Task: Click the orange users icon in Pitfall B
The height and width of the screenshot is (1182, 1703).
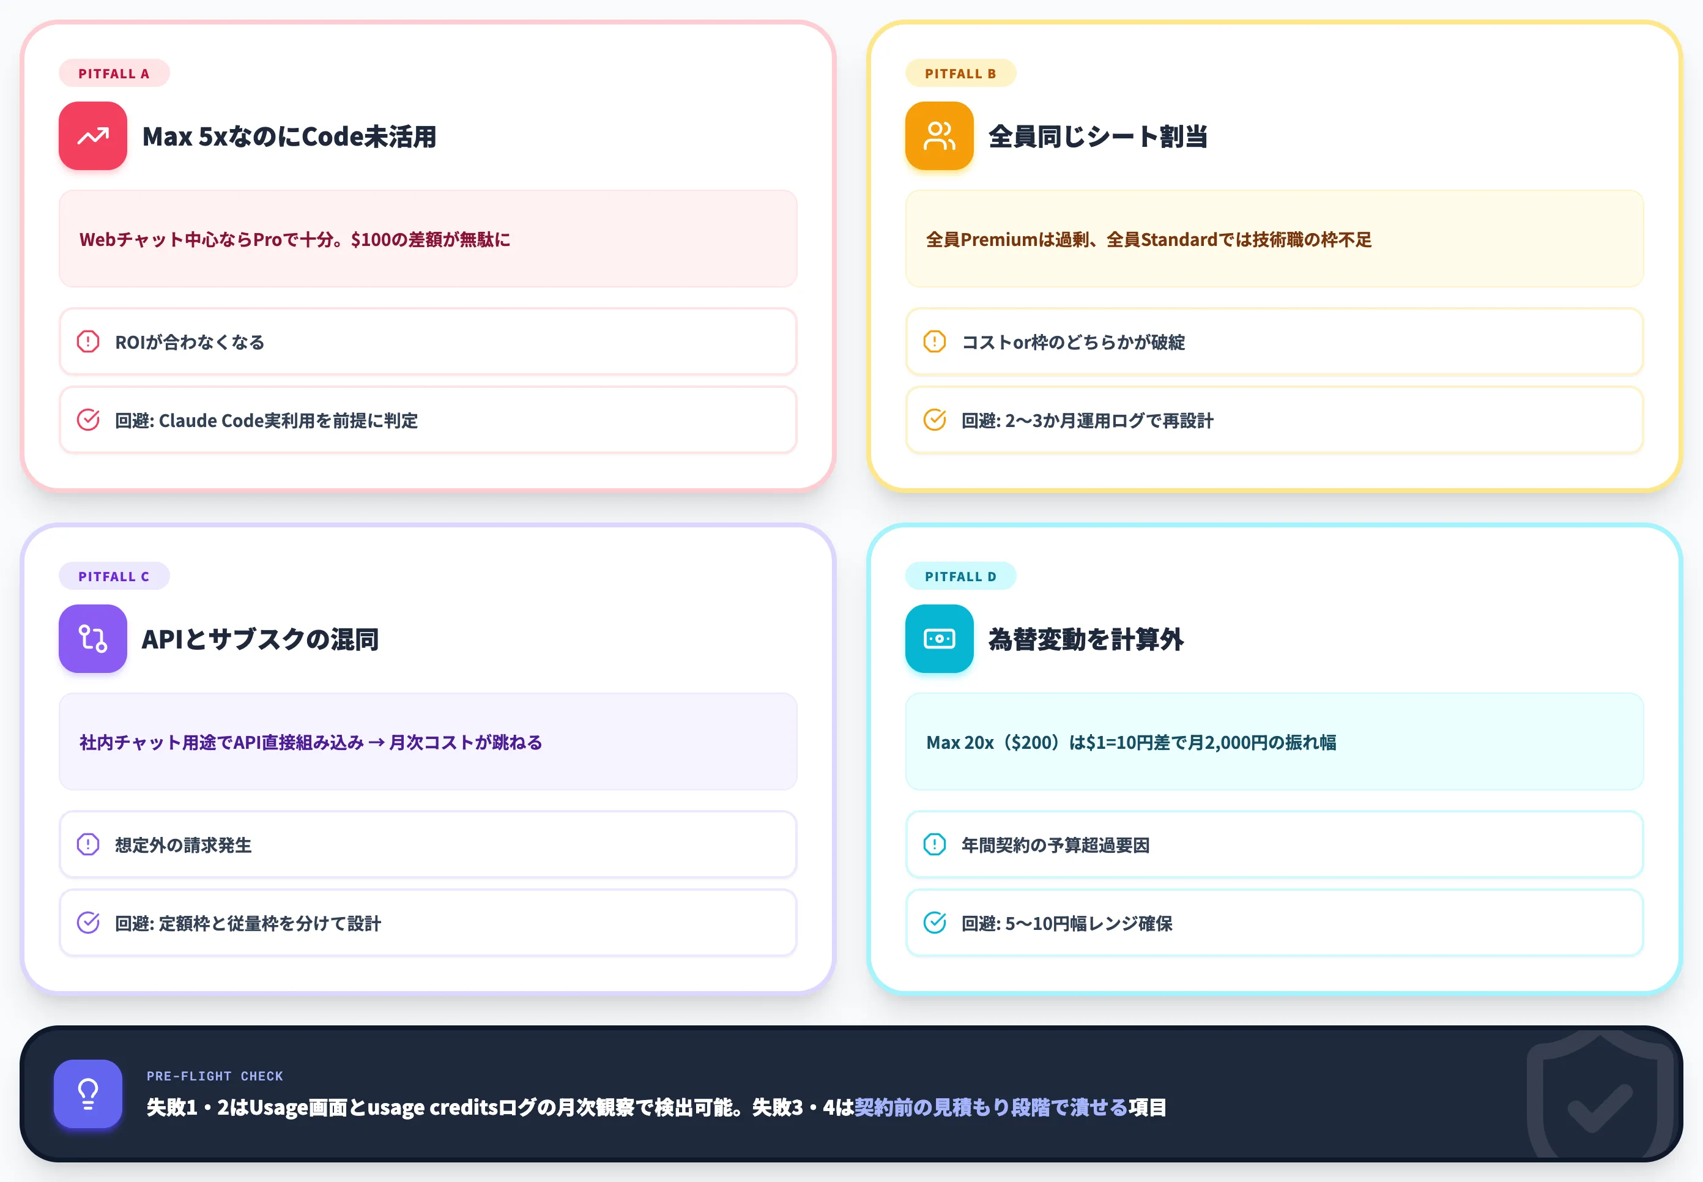Action: (939, 136)
